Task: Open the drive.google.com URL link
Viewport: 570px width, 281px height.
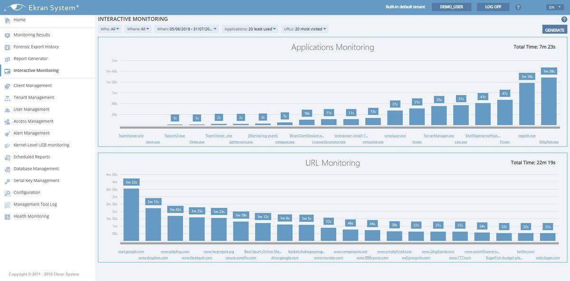Action: click(285, 258)
